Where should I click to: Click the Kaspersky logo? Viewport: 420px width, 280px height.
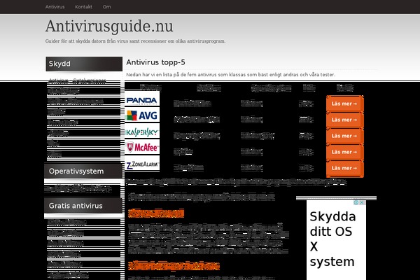142,131
